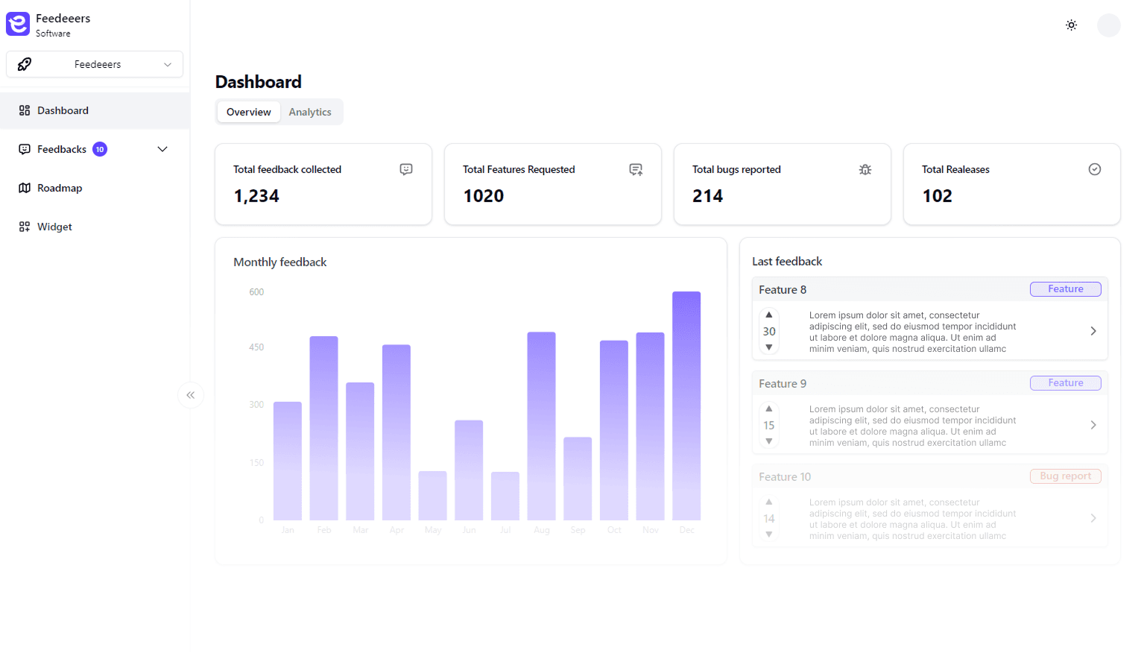Click the checkmark icon on Total Realeases card

coord(1094,169)
